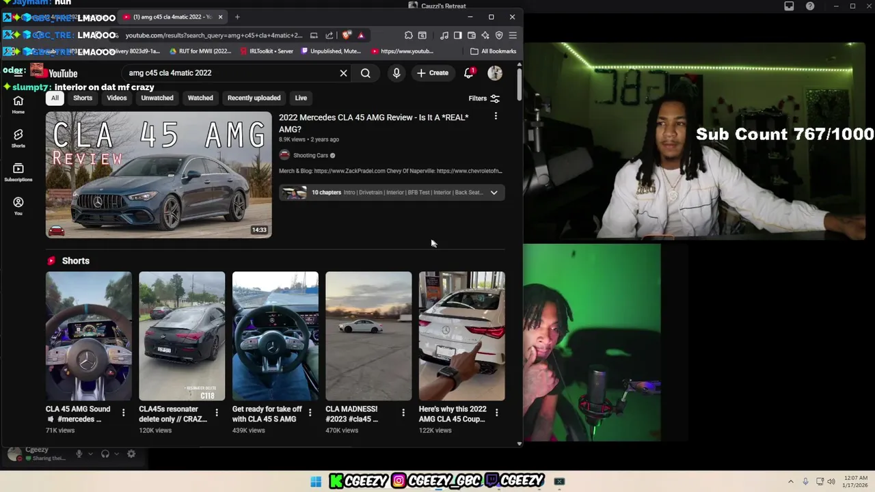This screenshot has height=492, width=875.
Task: Open the Brave Wallet icon
Action: click(x=472, y=36)
